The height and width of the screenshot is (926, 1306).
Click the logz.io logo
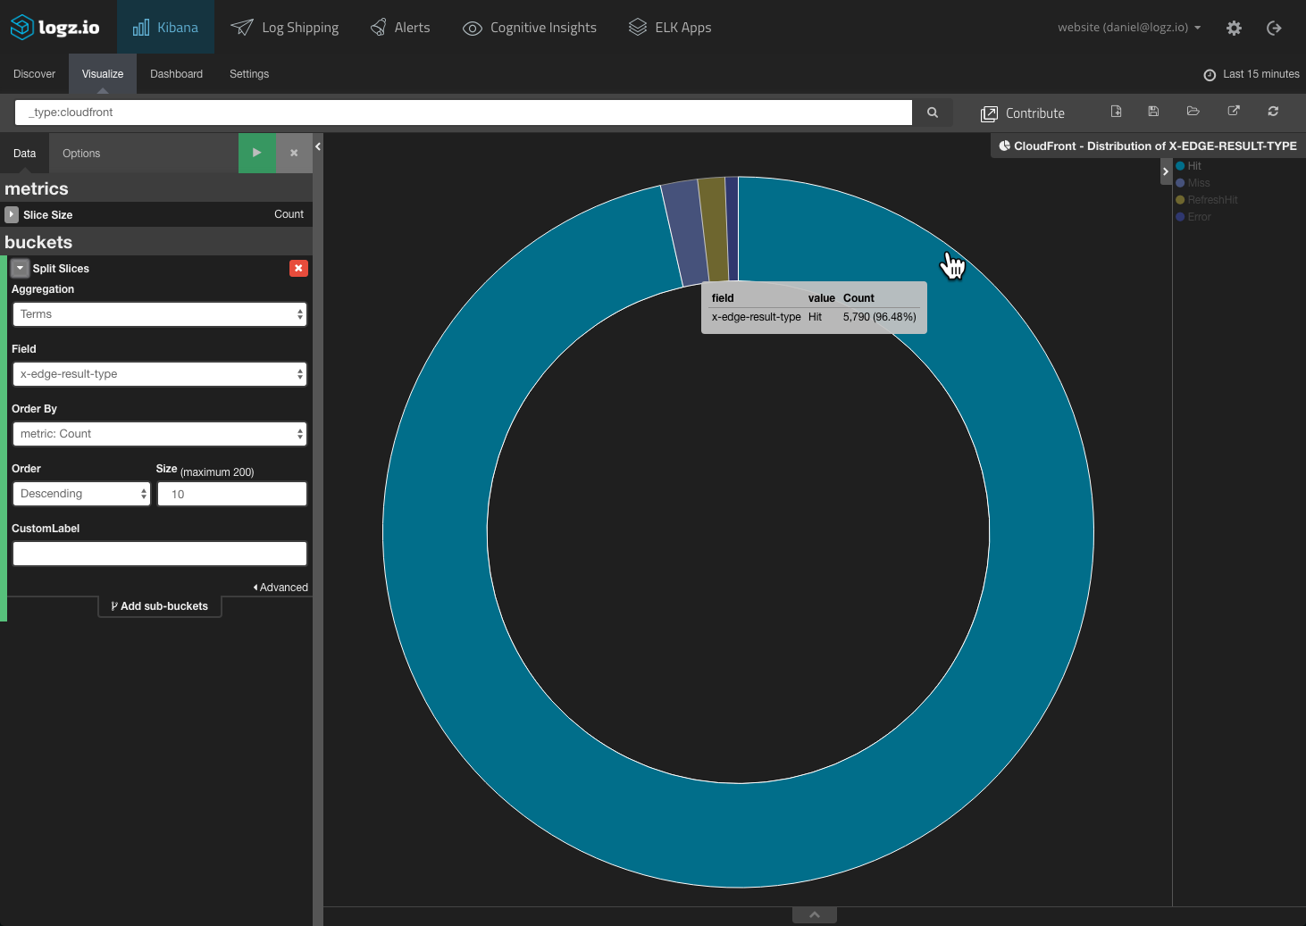54,27
